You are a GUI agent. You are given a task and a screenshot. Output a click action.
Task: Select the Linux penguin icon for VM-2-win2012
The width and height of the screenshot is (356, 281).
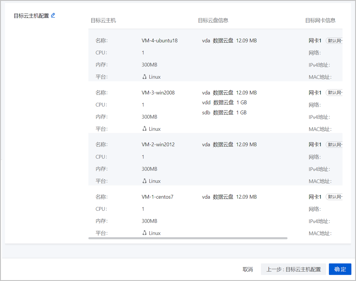[x=144, y=181]
